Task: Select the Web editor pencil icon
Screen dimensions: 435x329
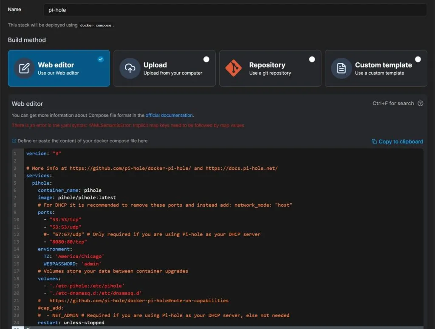Action: click(24, 68)
